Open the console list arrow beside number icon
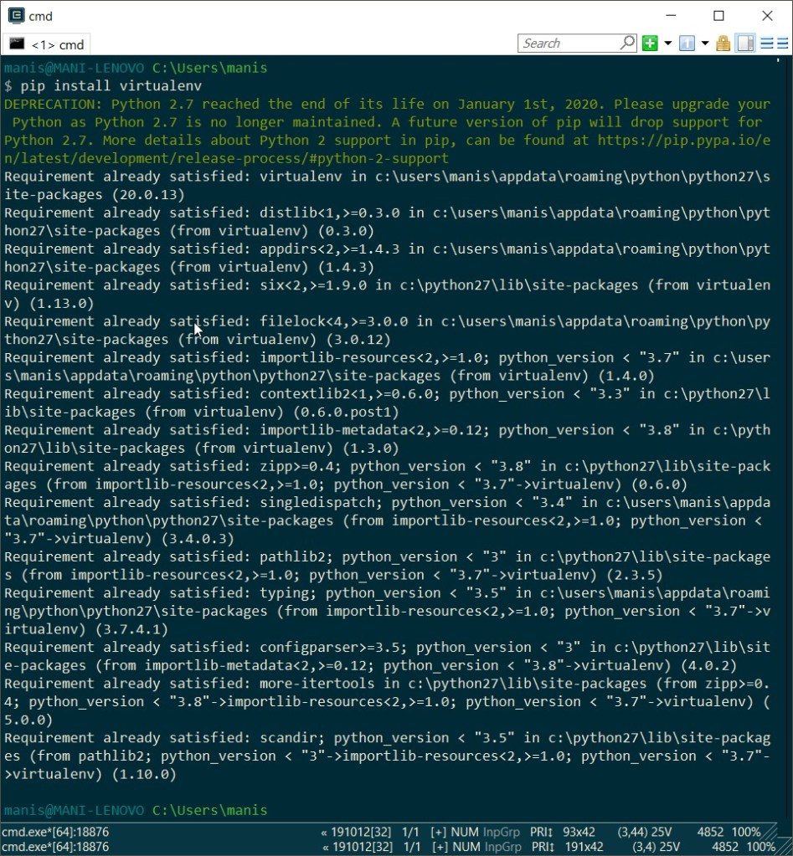Image resolution: width=793 pixels, height=856 pixels. coord(704,44)
